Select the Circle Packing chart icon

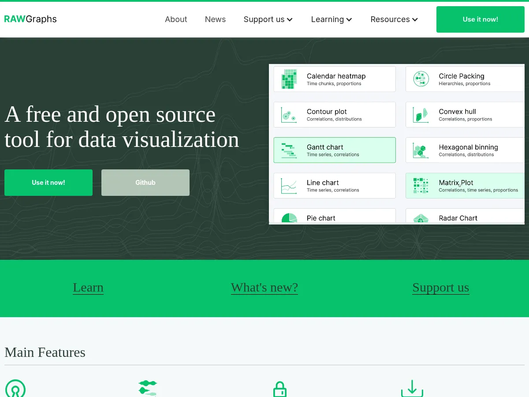coord(421,79)
